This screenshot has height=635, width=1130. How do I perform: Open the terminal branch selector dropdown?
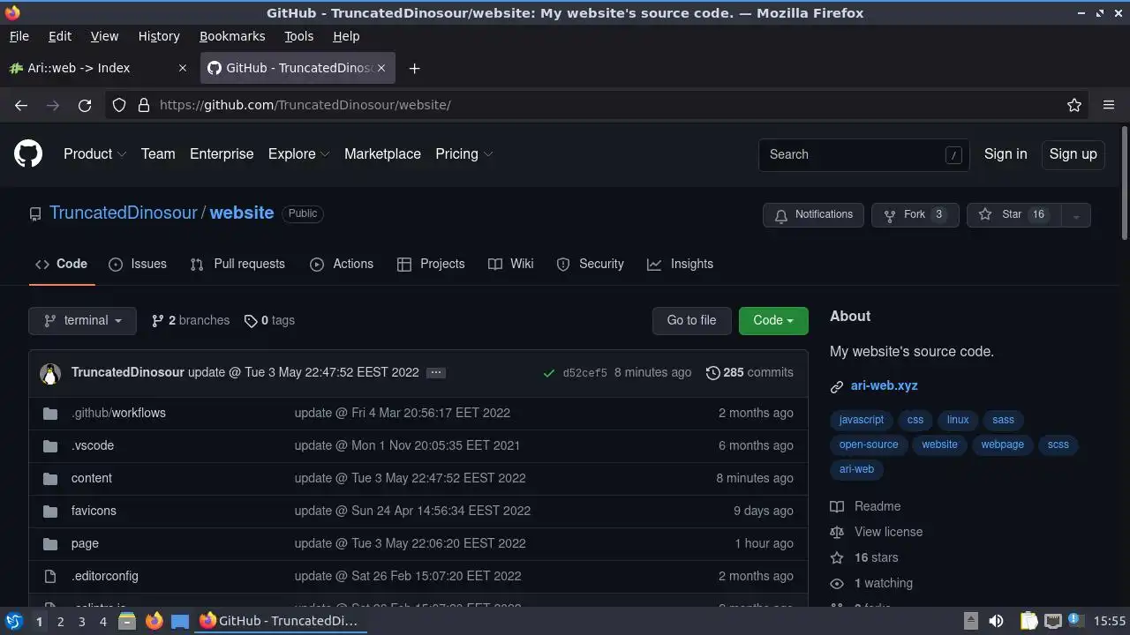pos(82,321)
